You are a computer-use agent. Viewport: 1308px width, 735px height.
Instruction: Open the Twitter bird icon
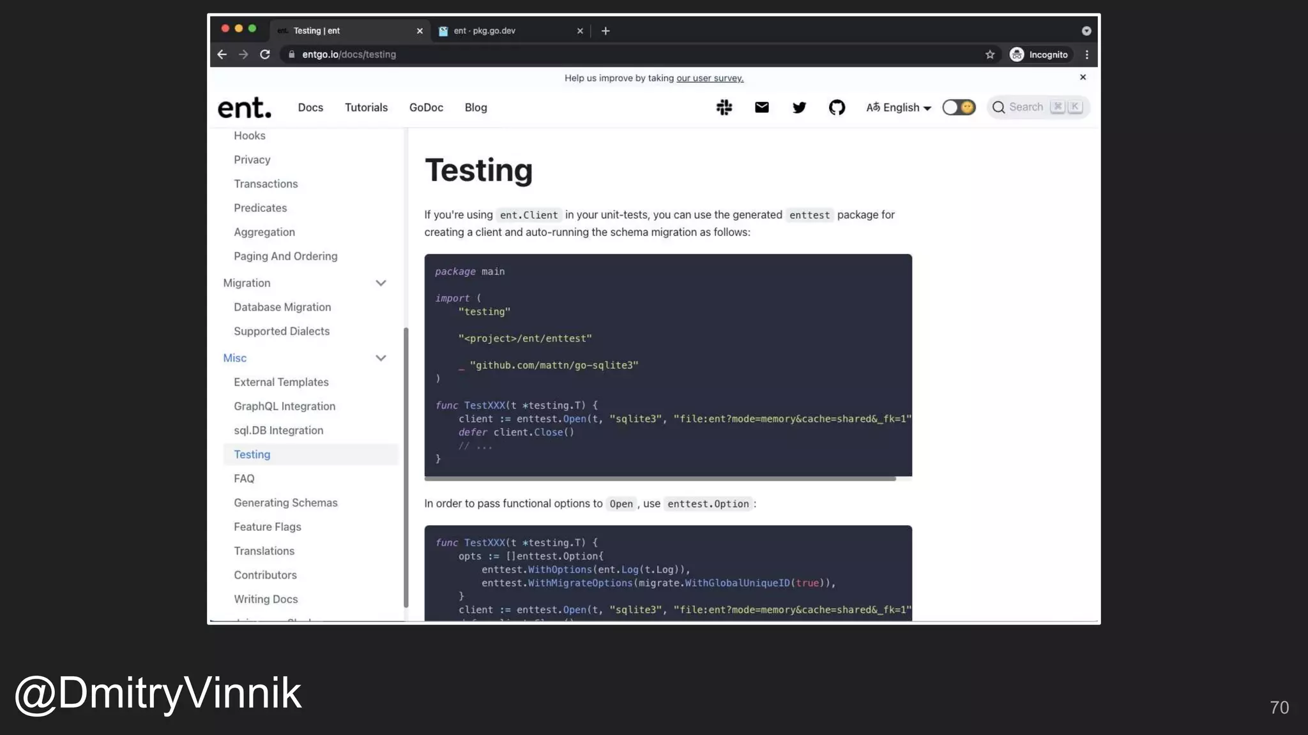(799, 107)
